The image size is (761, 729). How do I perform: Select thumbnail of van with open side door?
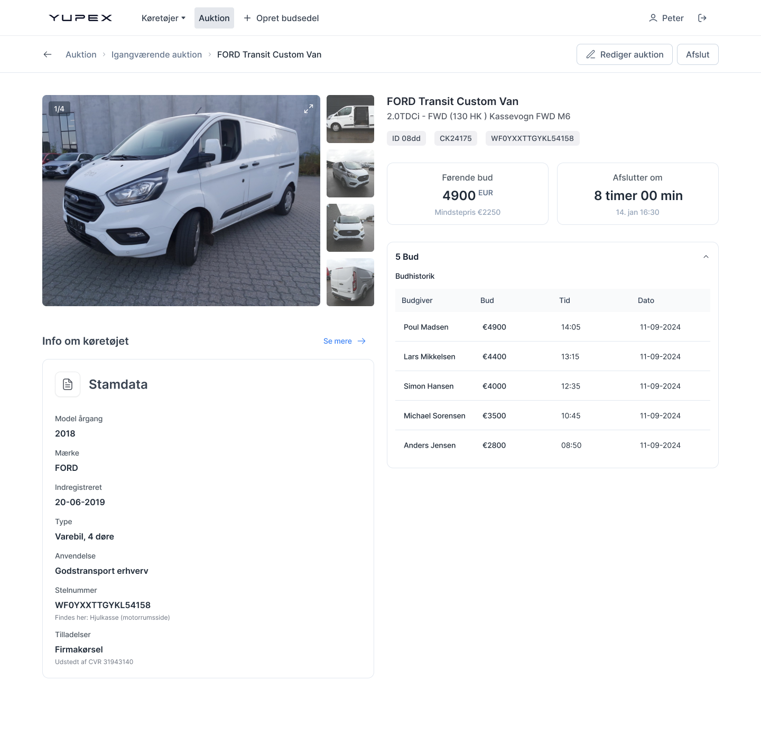coord(350,119)
